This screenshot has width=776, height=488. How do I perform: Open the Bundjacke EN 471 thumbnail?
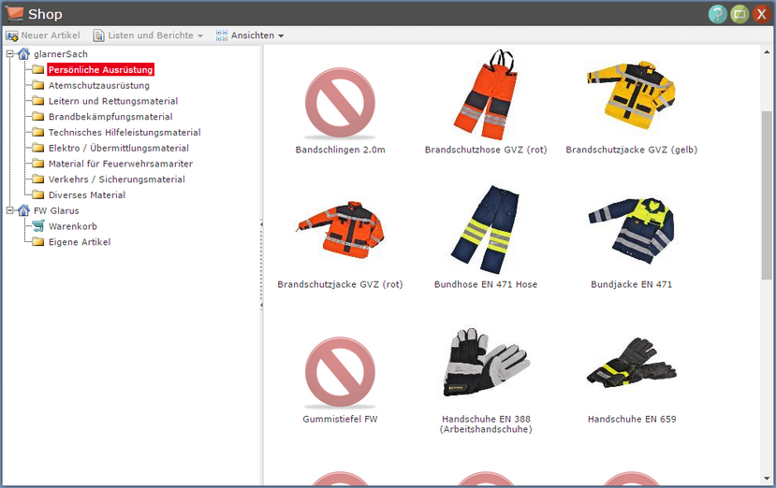point(632,231)
